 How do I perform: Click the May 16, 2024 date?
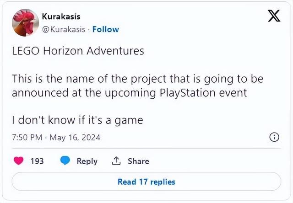(x=74, y=137)
